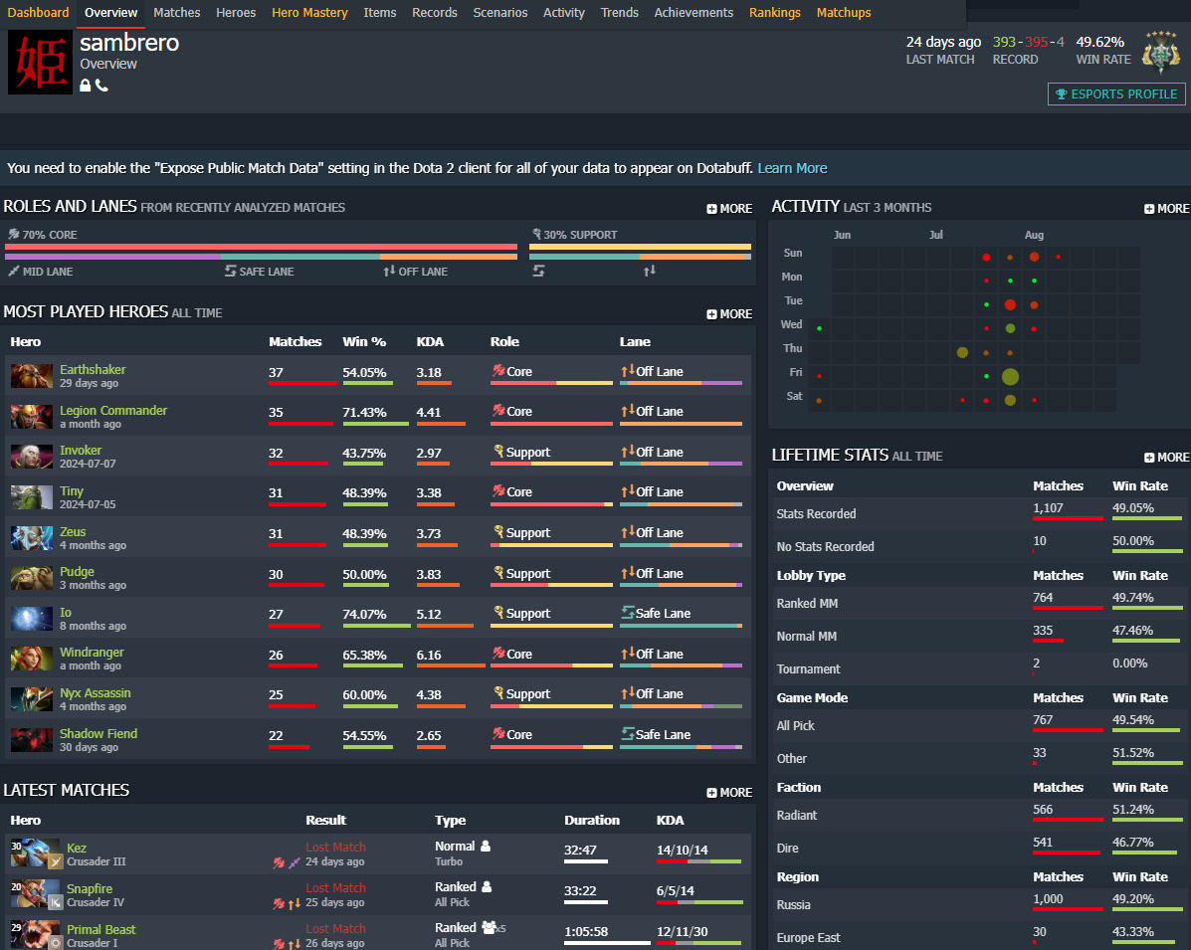Click the rank medal icon
The image size is (1191, 950).
point(1161,53)
